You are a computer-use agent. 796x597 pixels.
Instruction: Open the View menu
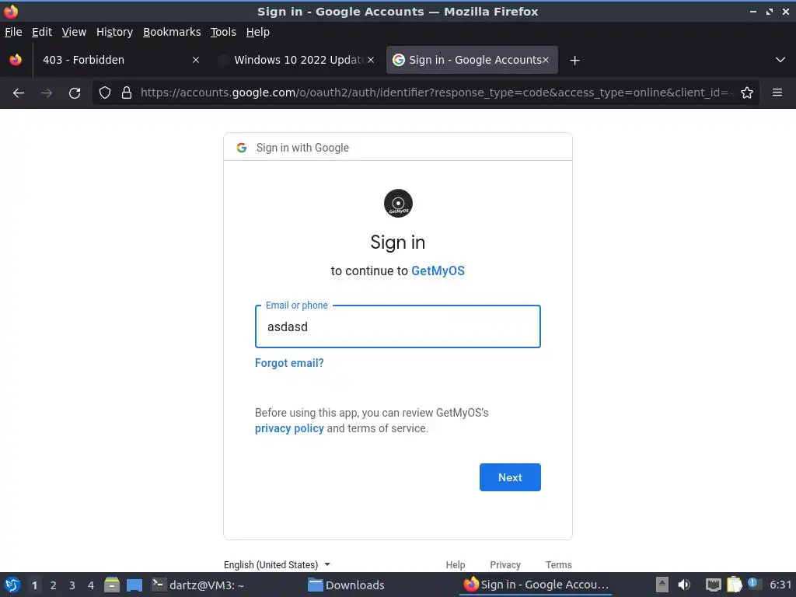pyautogui.click(x=74, y=32)
